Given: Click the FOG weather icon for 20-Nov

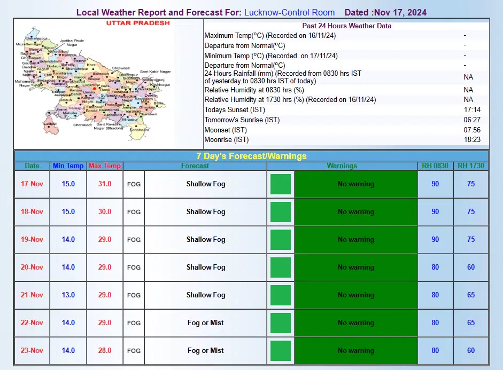Looking at the screenshot, I should click(x=134, y=267).
